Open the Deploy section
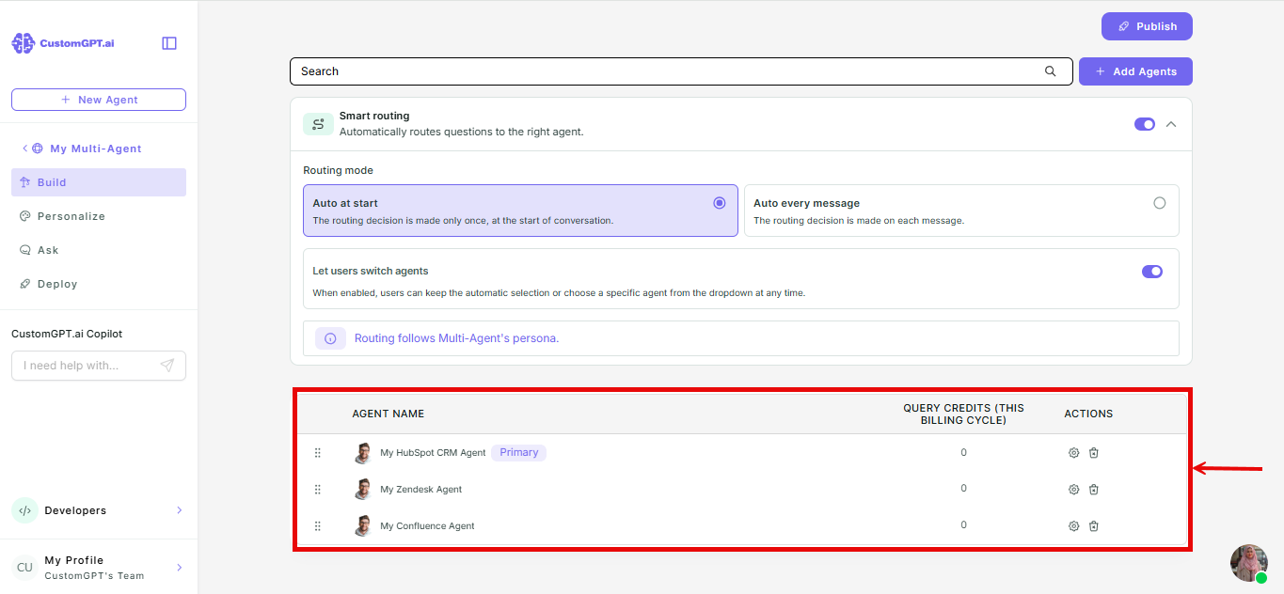Image resolution: width=1284 pixels, height=594 pixels. tap(99, 284)
